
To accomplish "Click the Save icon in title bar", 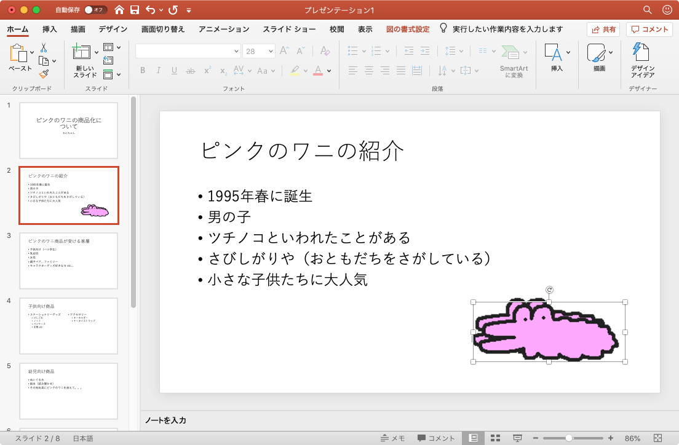I will click(134, 10).
